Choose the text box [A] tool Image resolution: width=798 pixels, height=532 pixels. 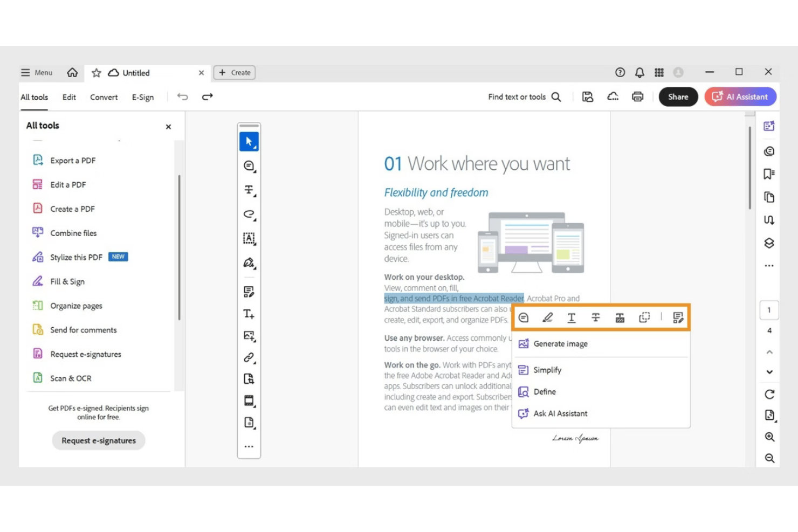tap(249, 238)
